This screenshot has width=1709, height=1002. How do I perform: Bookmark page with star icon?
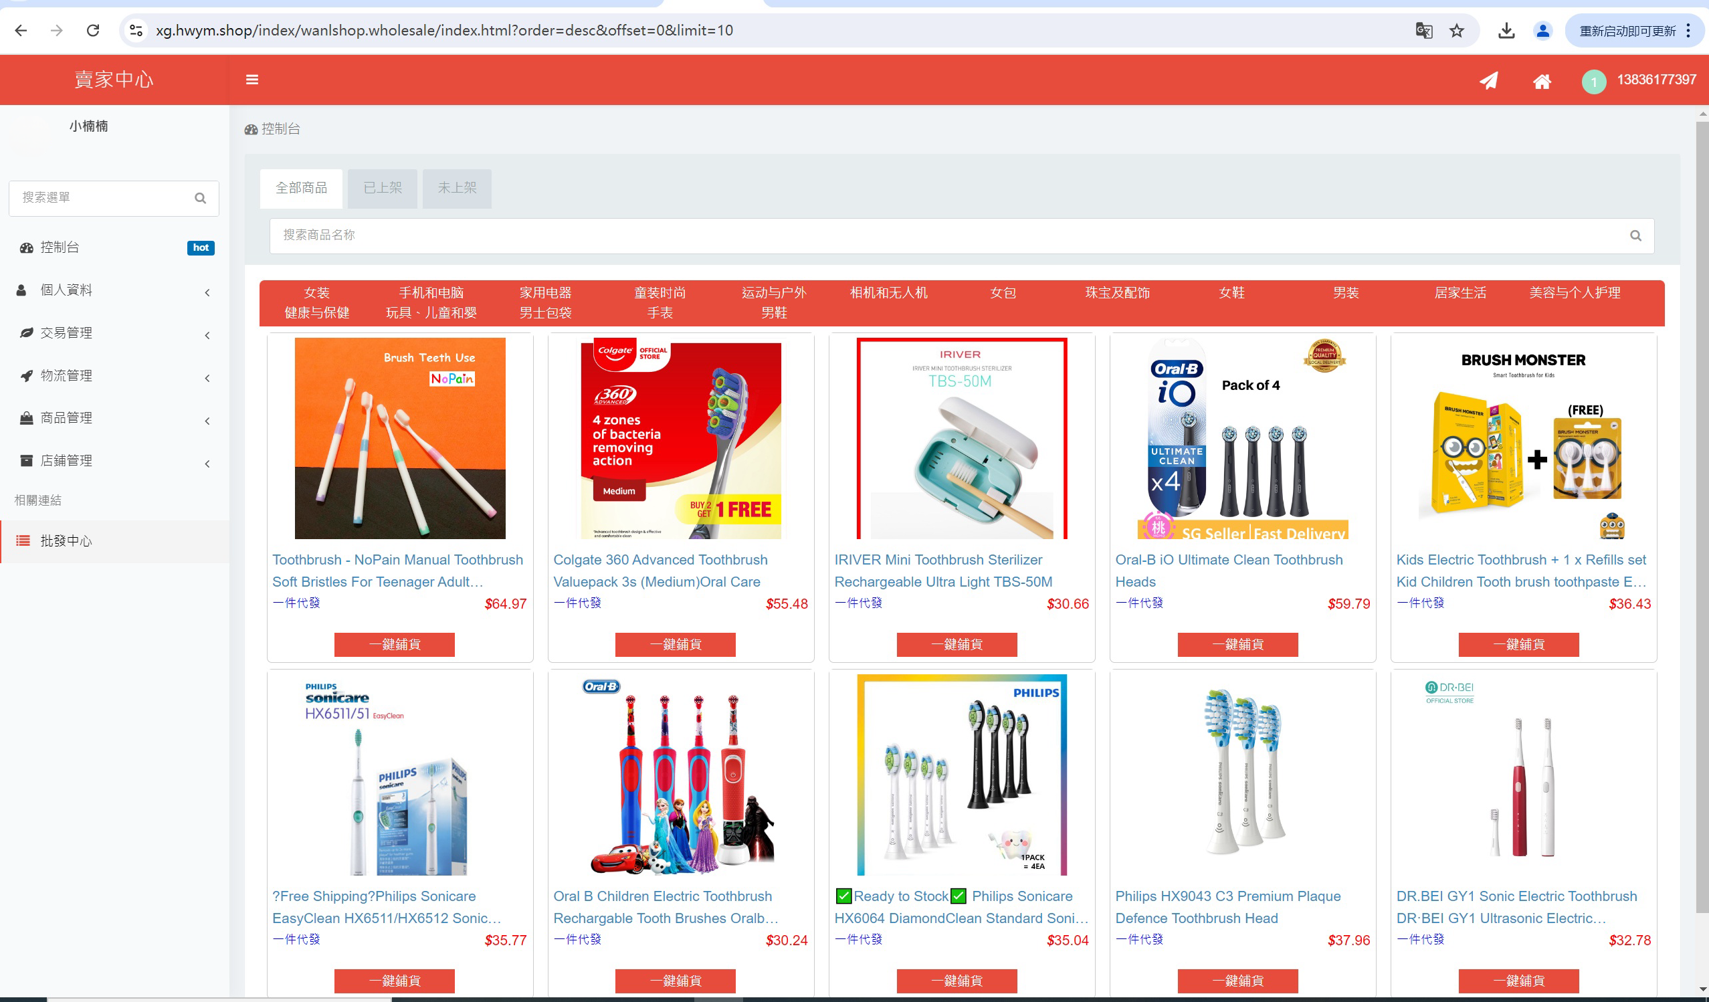pyautogui.click(x=1457, y=31)
